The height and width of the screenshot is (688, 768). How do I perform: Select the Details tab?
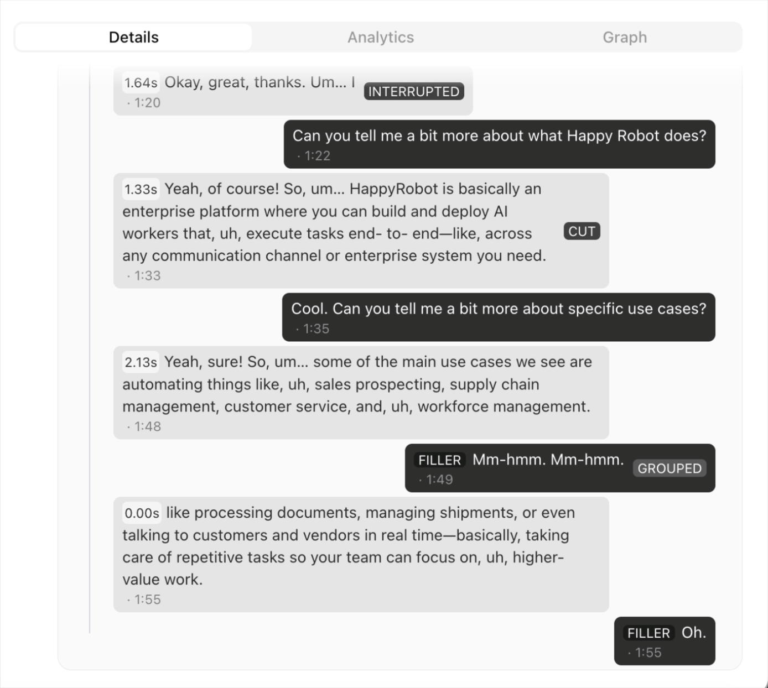coord(133,37)
